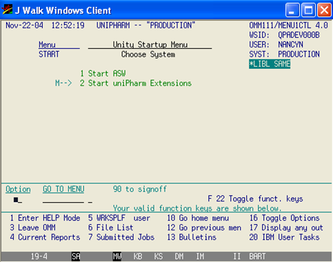This screenshot has width=333, height=262.
Task: Maximize the J Walk Windows Client window
Action: click(x=308, y=10)
